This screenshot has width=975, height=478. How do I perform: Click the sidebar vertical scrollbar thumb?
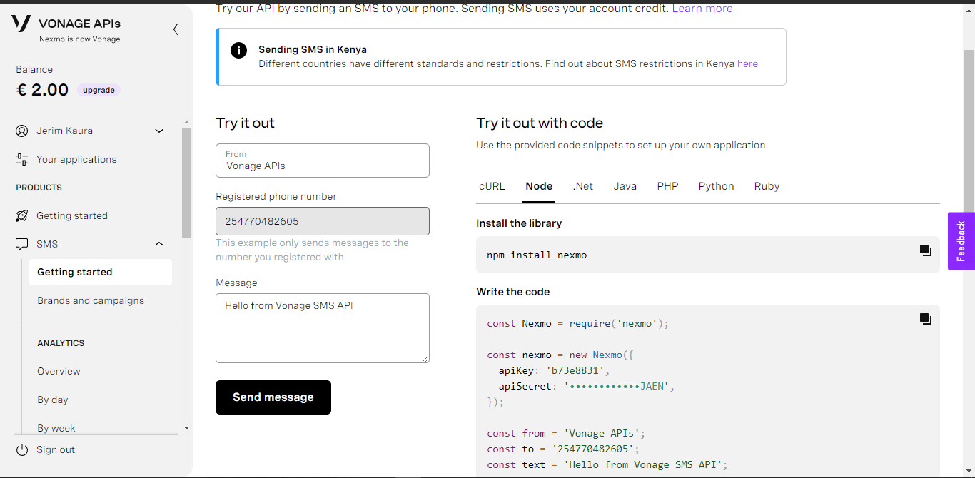point(187,183)
